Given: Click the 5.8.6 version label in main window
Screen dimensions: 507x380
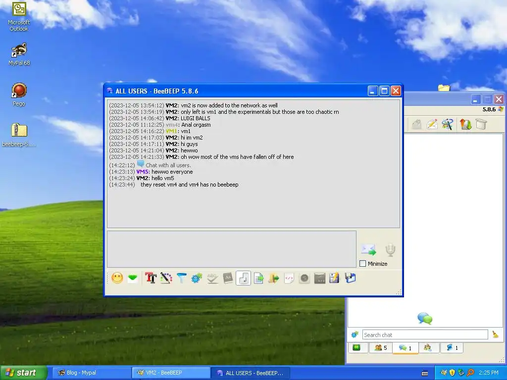Looking at the screenshot, I should pos(489,109).
